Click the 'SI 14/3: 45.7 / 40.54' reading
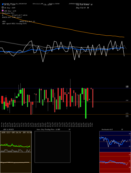The width and height of the screenshot is (131, 173). [x=20, y=15]
